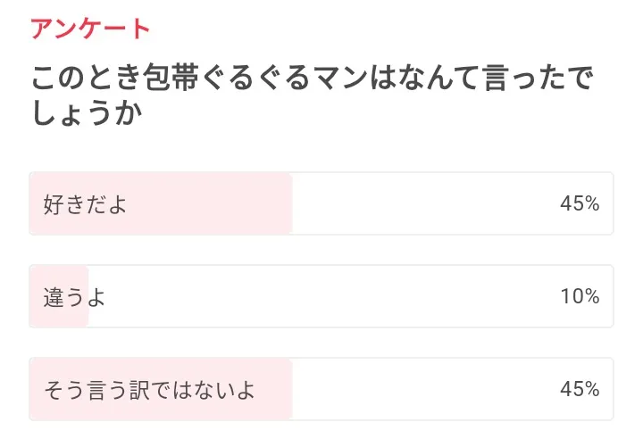Click the "訳" kanji in the third answer
This screenshot has width=643, height=447.
click(138, 390)
